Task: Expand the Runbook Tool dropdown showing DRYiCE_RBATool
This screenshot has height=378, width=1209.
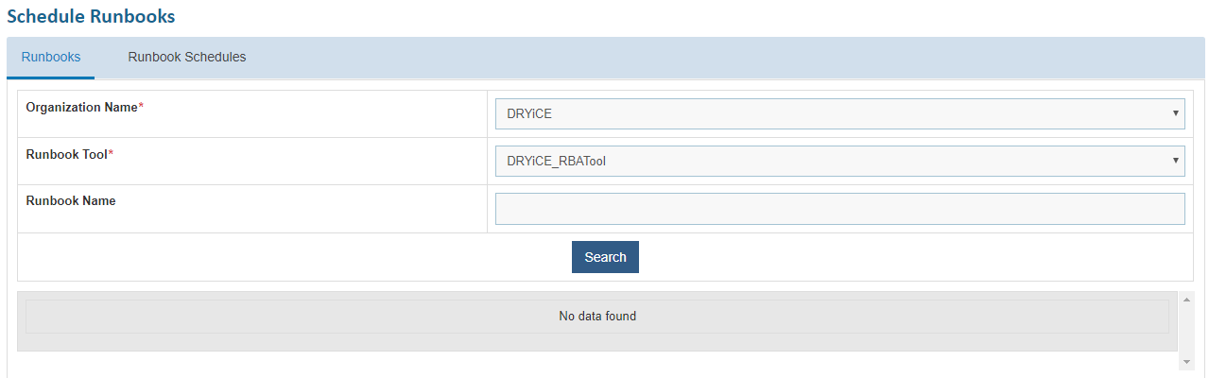Action: [839, 161]
